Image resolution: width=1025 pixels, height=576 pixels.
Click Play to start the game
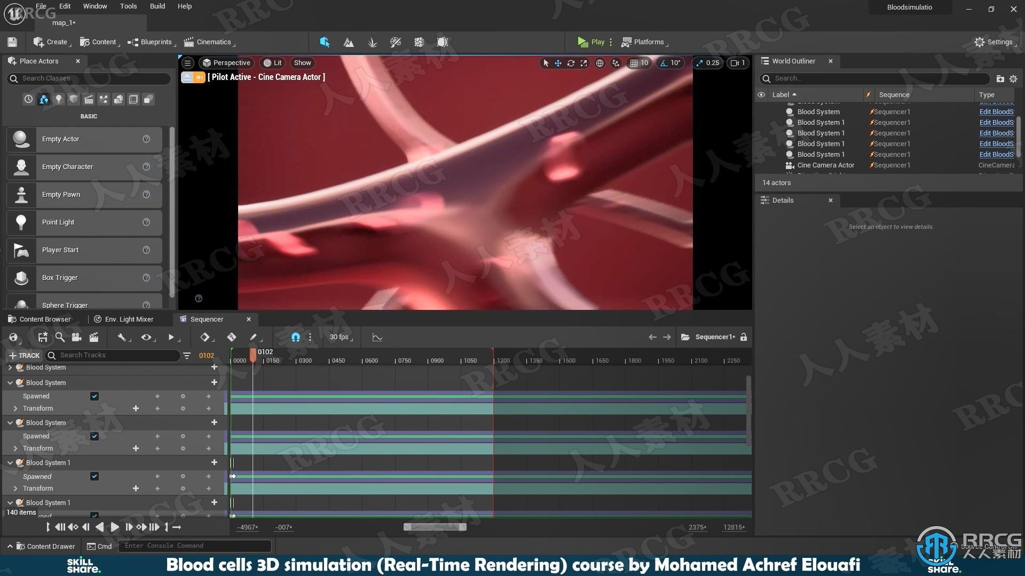(x=591, y=42)
